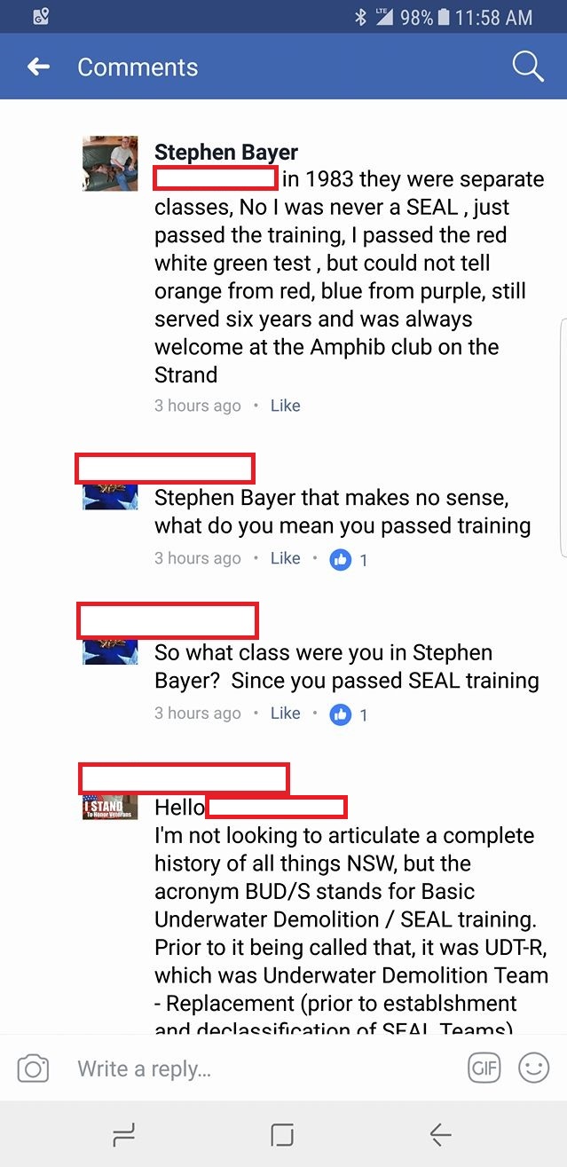Viewport: 567px width, 1167px height.
Task: Tap the thumbs-up reaction on 'what class' comment
Action: [341, 714]
